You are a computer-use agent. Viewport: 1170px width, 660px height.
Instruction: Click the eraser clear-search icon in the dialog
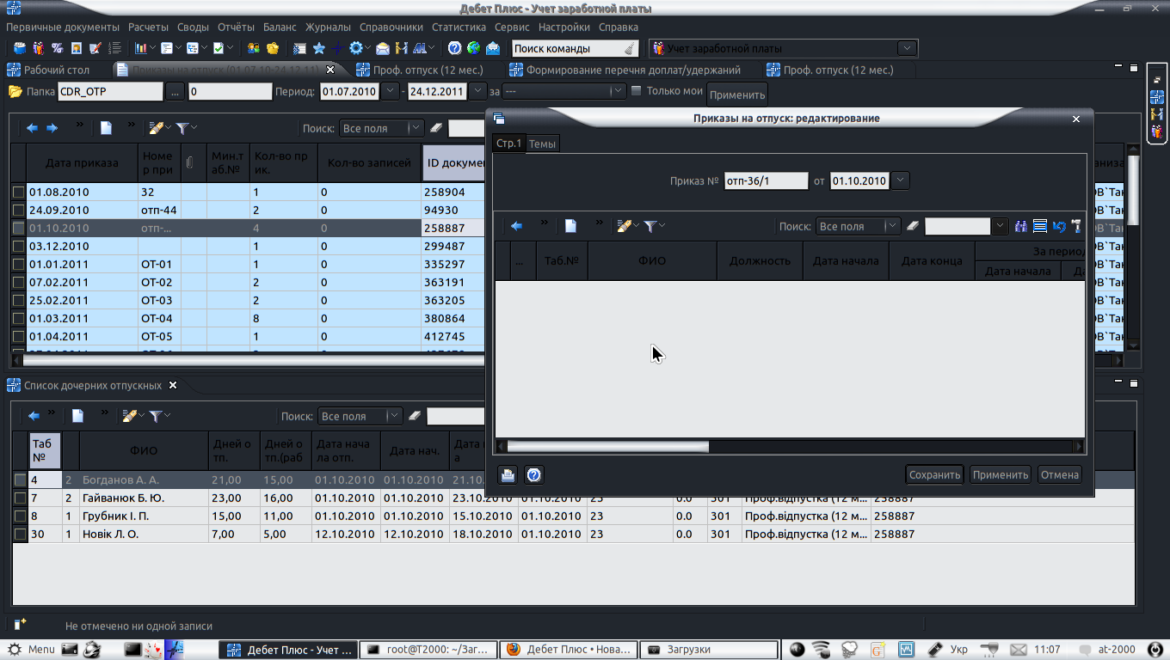[x=914, y=226]
